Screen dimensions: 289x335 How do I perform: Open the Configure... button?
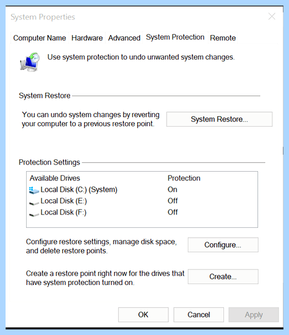point(223,244)
